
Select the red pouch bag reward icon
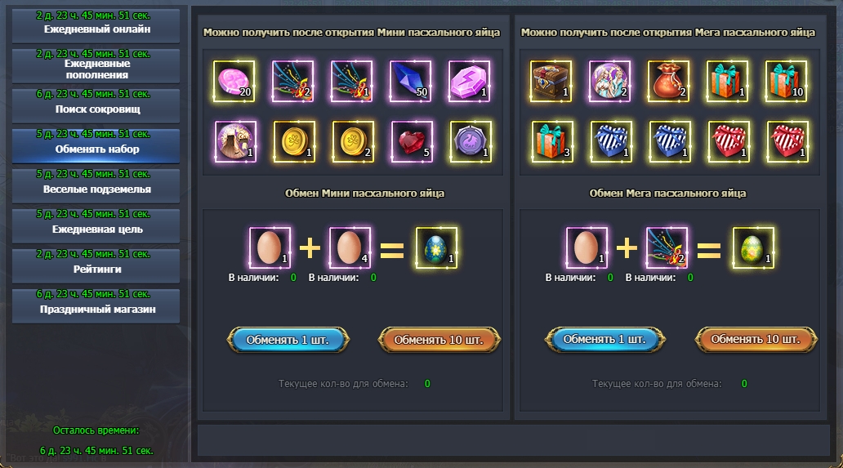pos(668,81)
